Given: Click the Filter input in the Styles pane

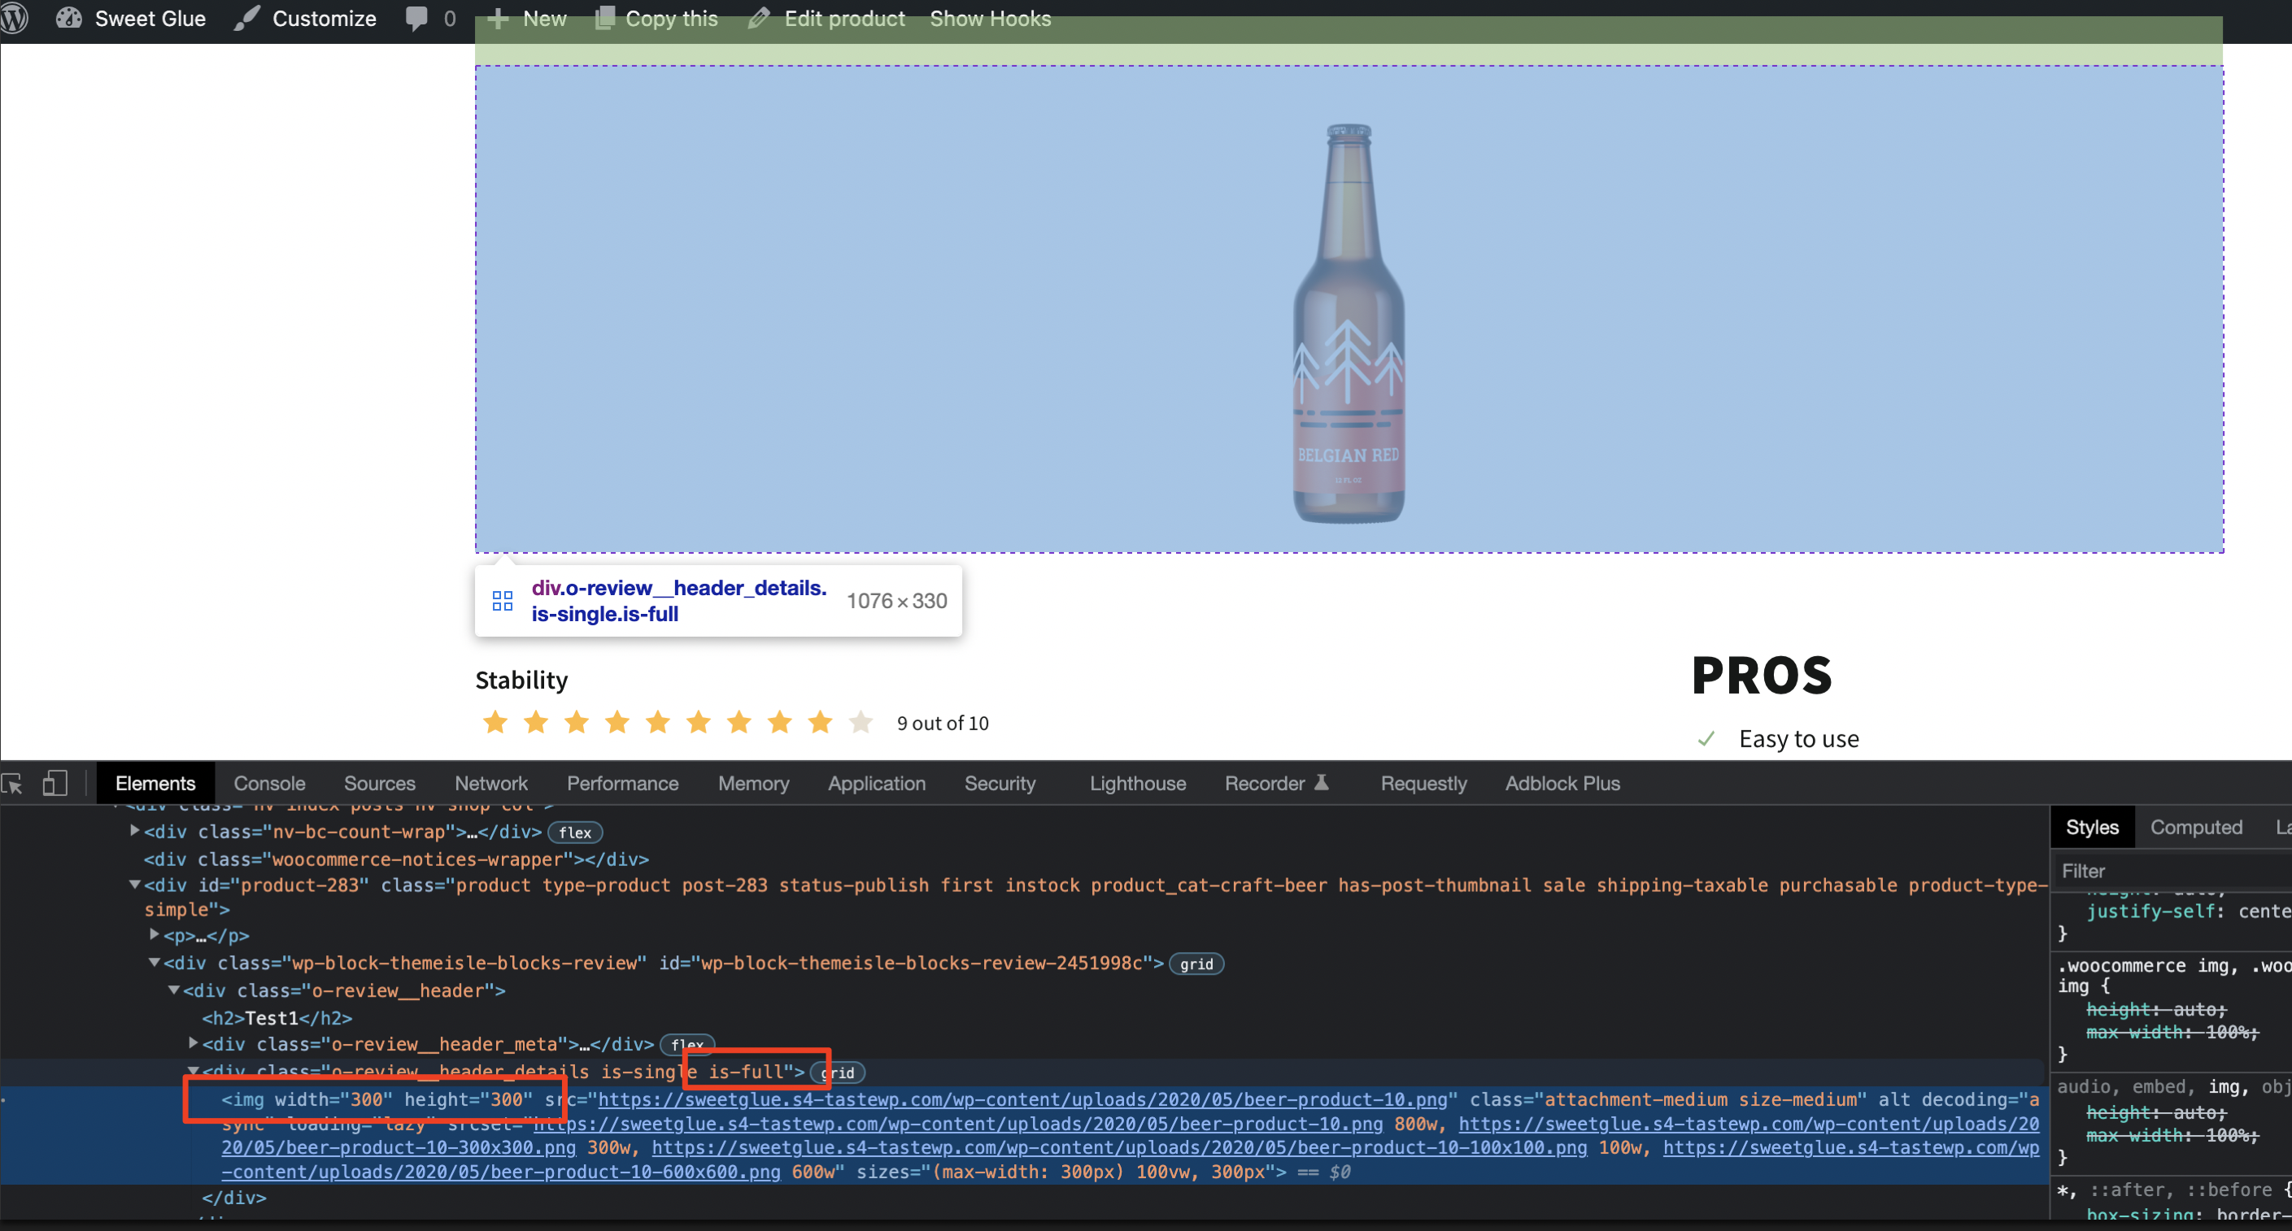Looking at the screenshot, I should coord(2171,870).
